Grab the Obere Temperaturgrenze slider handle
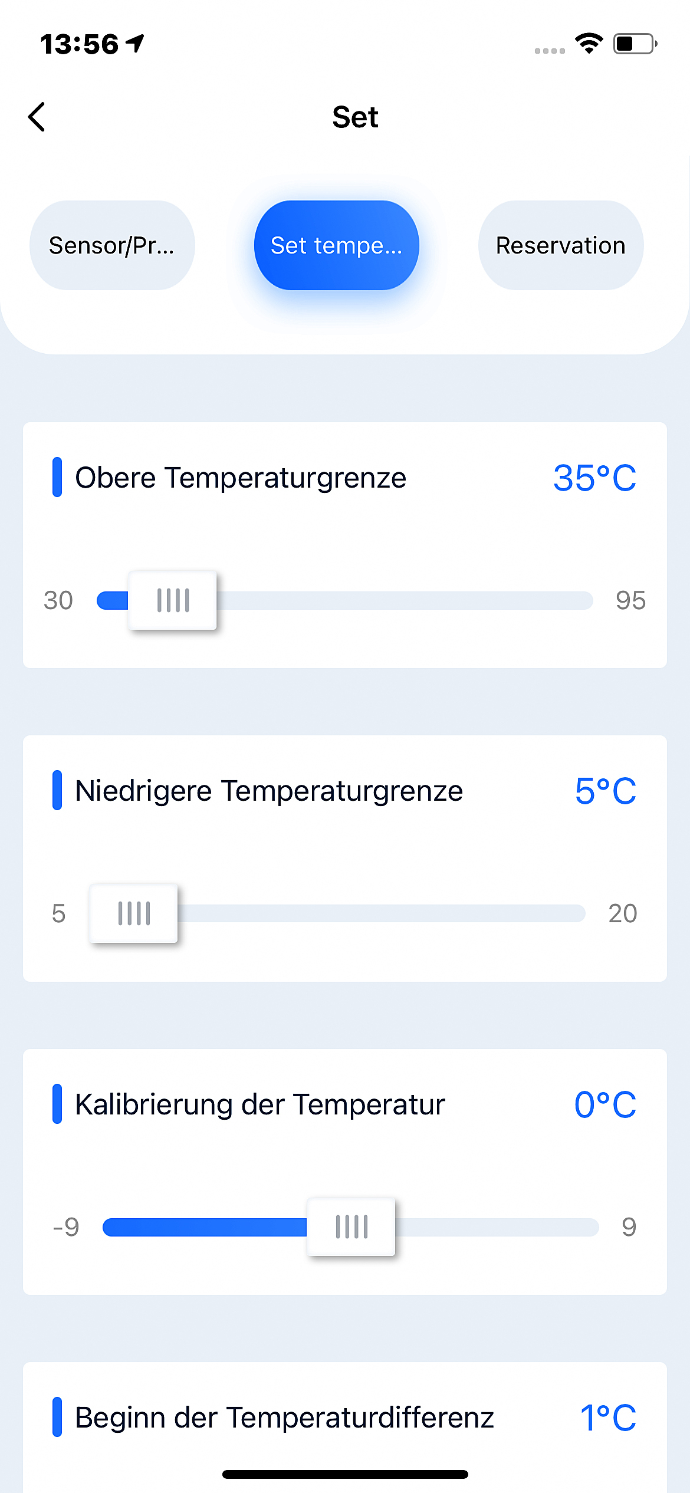The image size is (690, 1493). (x=173, y=600)
